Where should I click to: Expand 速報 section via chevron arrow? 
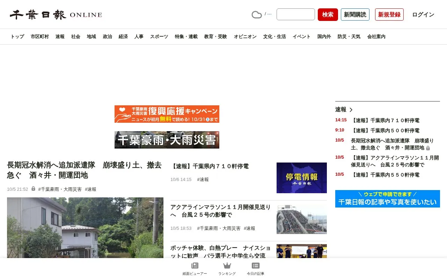[351, 110]
